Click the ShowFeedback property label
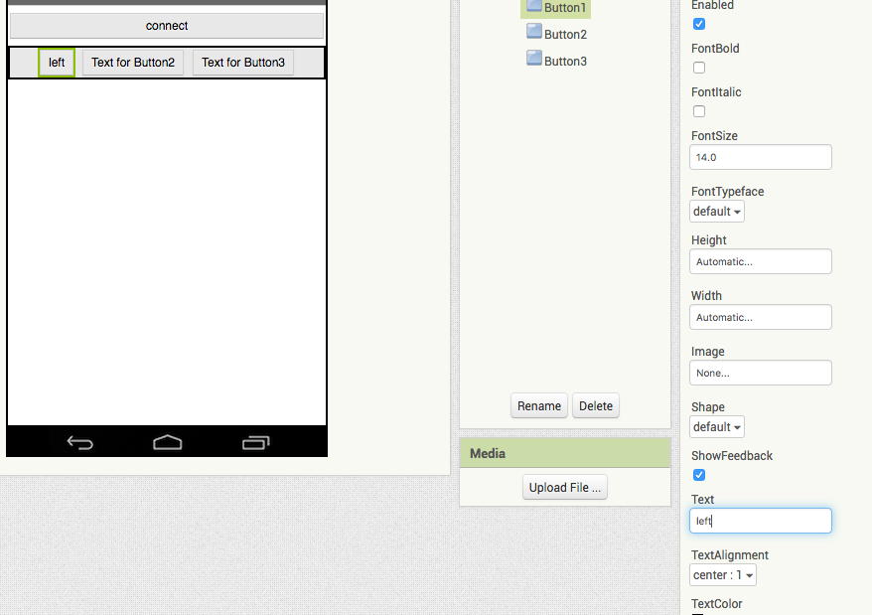 732,456
